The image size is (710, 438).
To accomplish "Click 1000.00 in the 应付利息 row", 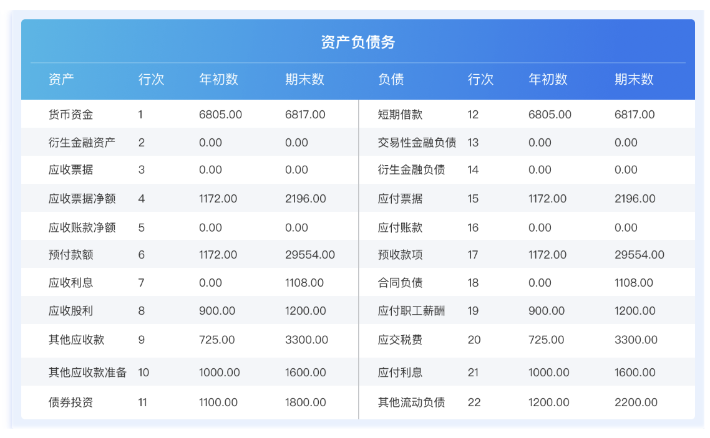I will (x=549, y=372).
